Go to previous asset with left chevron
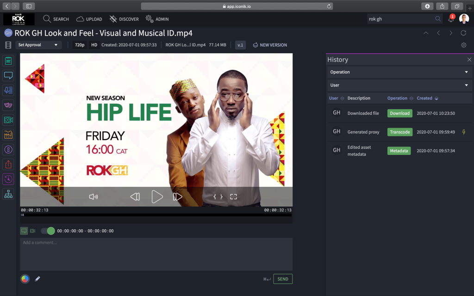 (438, 33)
